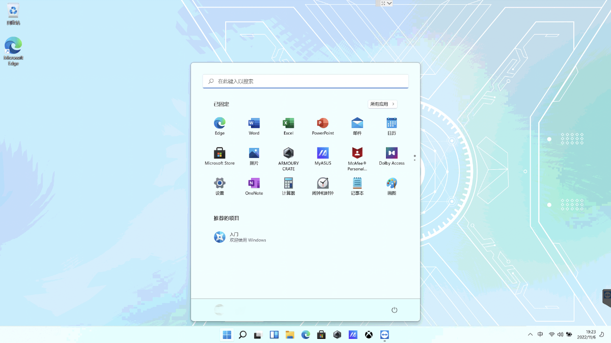
Task: Expand the dropdown arrow at screen top
Action: click(389, 3)
